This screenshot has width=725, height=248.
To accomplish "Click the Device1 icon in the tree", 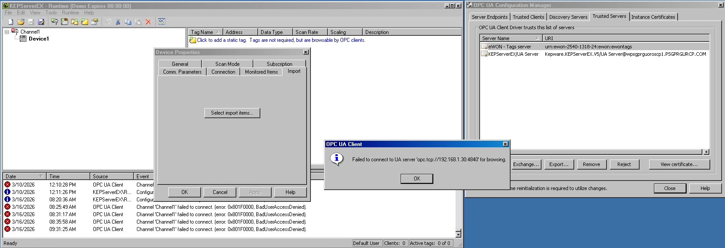I will 23,39.
